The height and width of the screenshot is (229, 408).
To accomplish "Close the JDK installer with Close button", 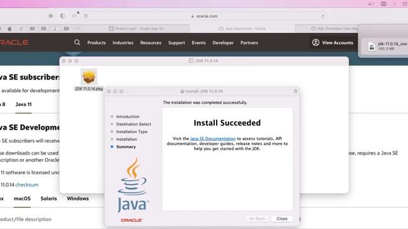I will (282, 219).
